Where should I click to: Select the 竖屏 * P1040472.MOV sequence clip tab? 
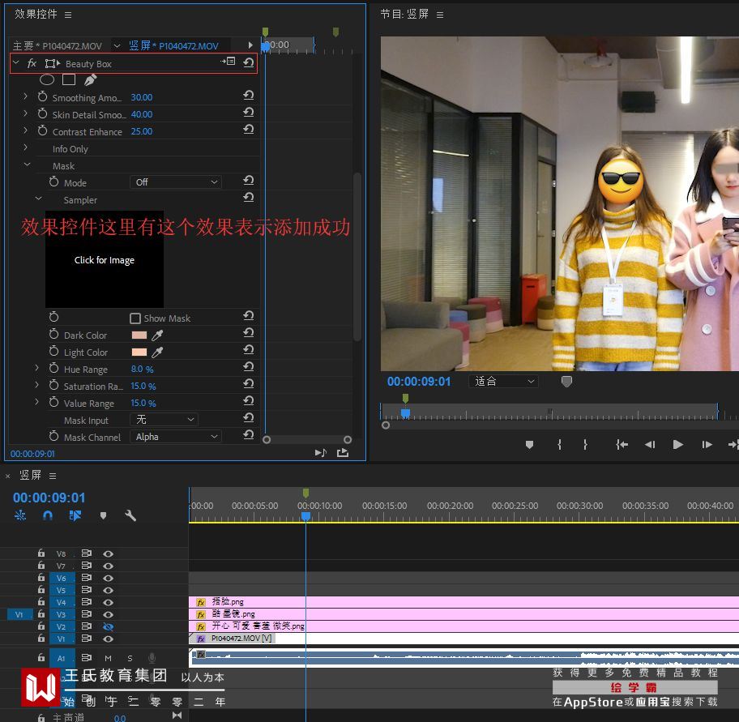[174, 45]
